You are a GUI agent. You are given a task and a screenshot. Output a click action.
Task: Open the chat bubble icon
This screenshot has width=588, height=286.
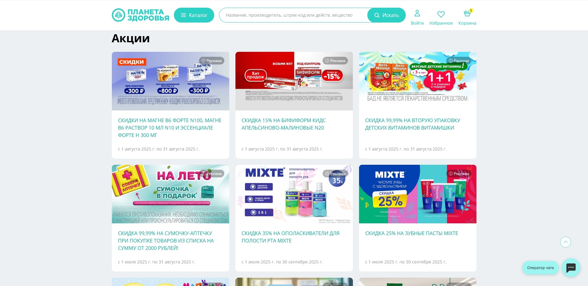coord(571,267)
